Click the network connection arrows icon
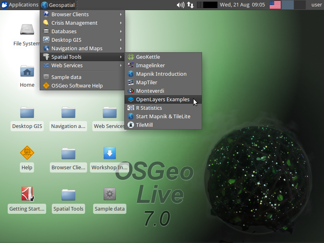 (x=190, y=5)
